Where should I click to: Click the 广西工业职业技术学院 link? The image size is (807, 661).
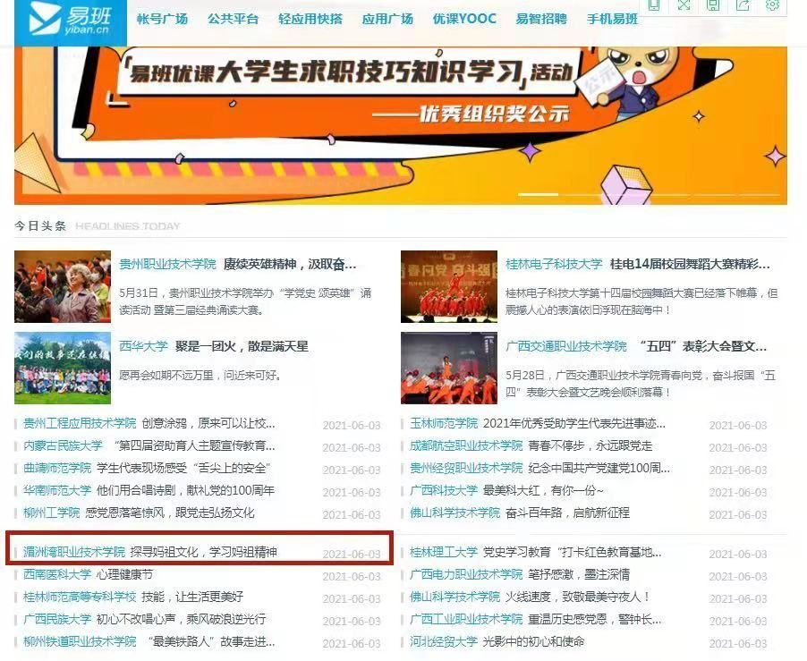pos(466,619)
